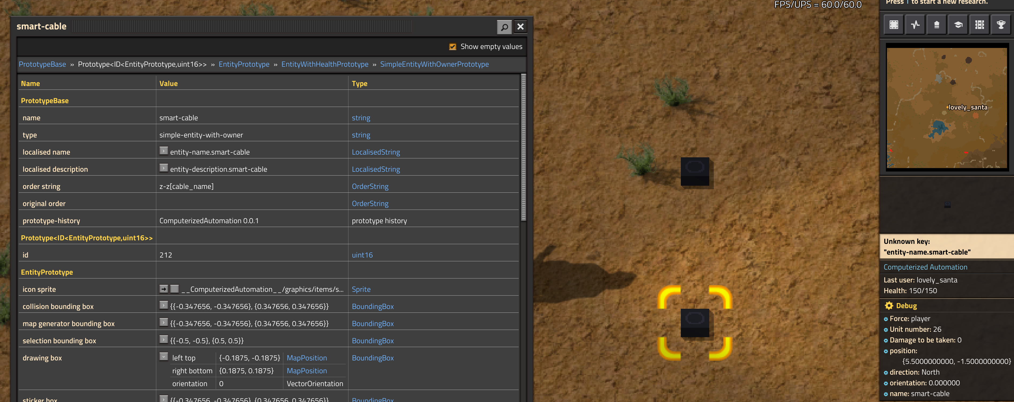Open the search in the smart-cable window
The image size is (1014, 402).
(x=504, y=27)
